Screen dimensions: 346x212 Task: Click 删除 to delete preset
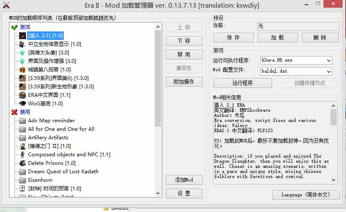tap(320, 37)
